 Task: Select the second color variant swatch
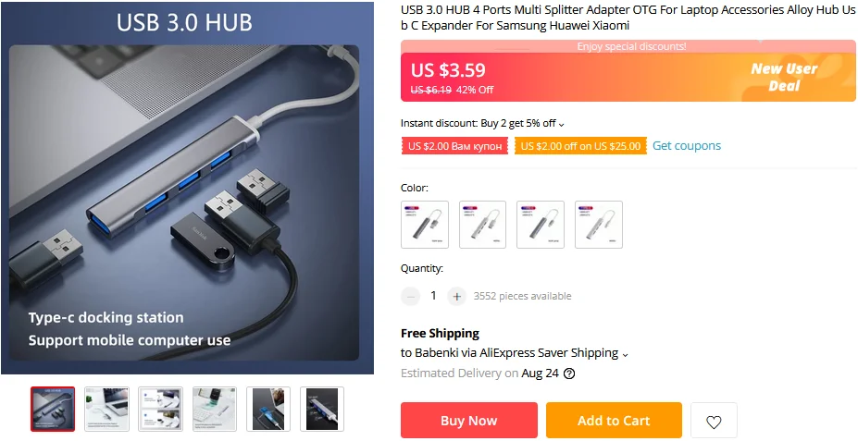[482, 225]
